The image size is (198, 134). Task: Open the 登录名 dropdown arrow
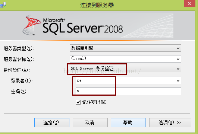point(178,80)
